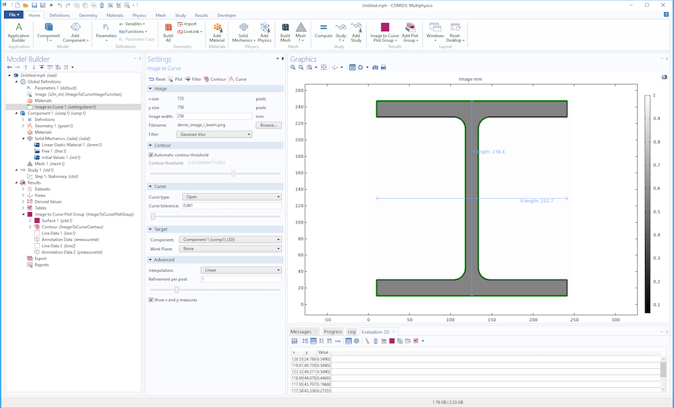Viewport: 674px width, 408px height.
Task: Click the Curve tolerance slider
Action: point(153,216)
